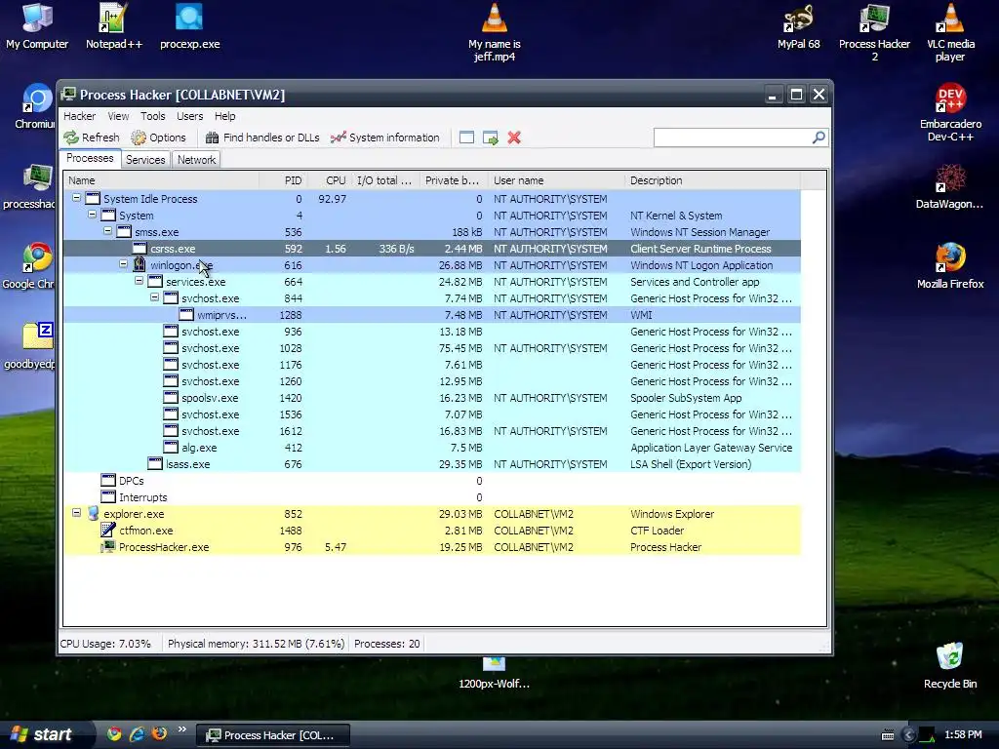
Task: Click the find window and thread icon
Action: pyautogui.click(x=491, y=138)
